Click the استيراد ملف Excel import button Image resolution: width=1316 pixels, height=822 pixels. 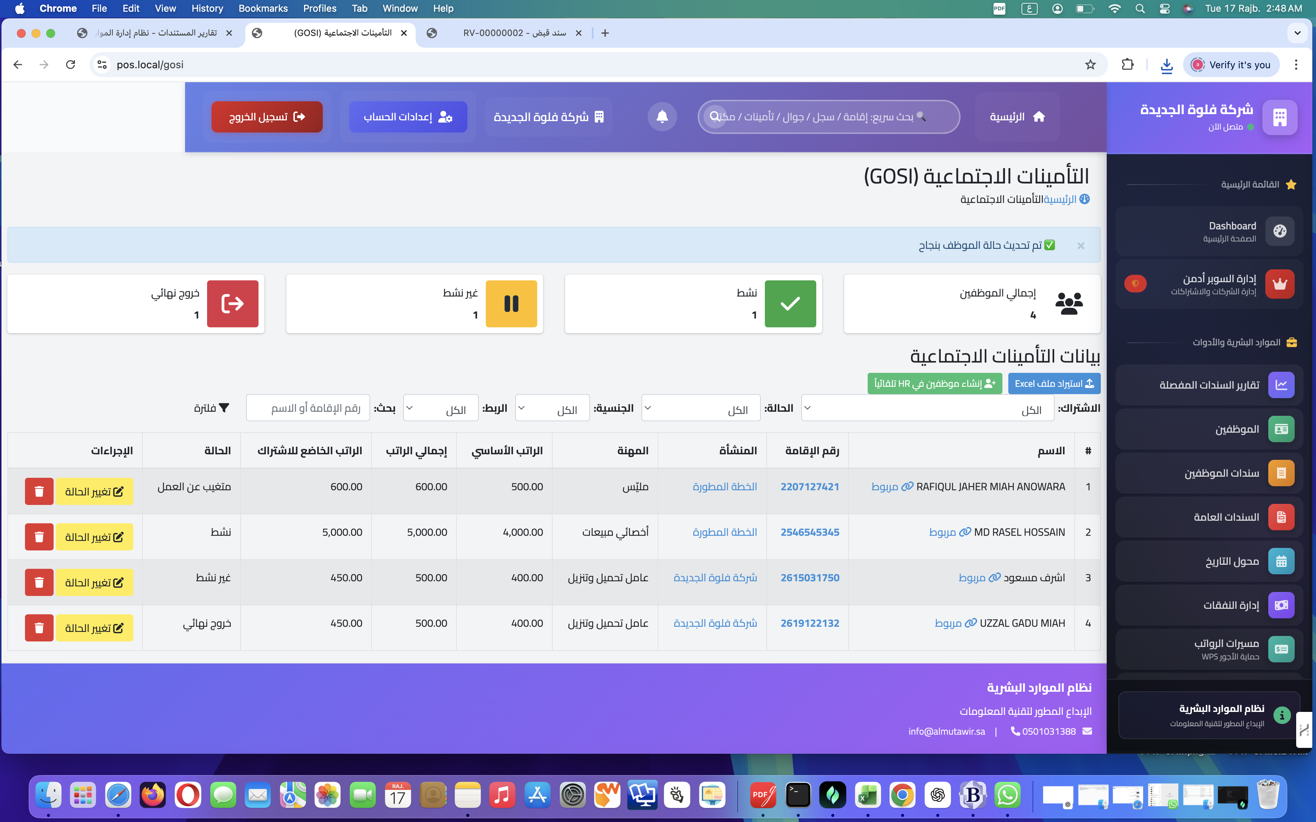click(1054, 384)
